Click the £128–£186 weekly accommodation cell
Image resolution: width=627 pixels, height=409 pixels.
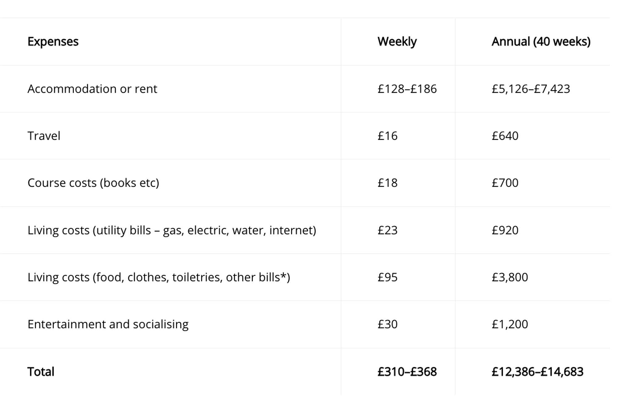click(x=407, y=89)
